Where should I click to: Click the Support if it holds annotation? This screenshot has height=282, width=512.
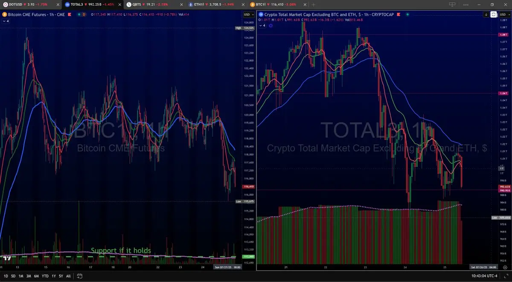(121, 250)
